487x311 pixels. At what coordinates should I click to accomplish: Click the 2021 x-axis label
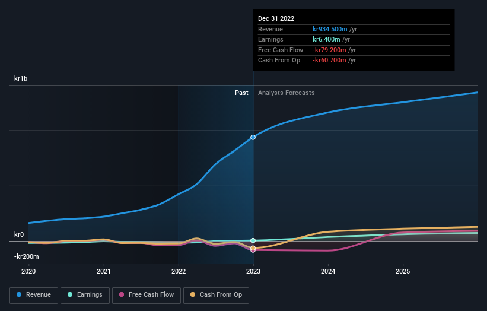coord(103,272)
